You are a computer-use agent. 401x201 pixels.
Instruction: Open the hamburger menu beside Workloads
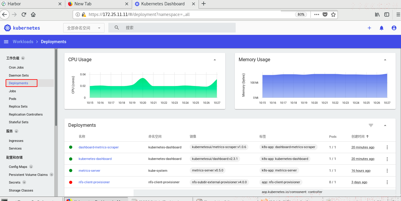tap(6, 42)
